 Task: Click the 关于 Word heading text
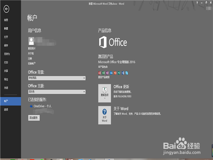121,109
